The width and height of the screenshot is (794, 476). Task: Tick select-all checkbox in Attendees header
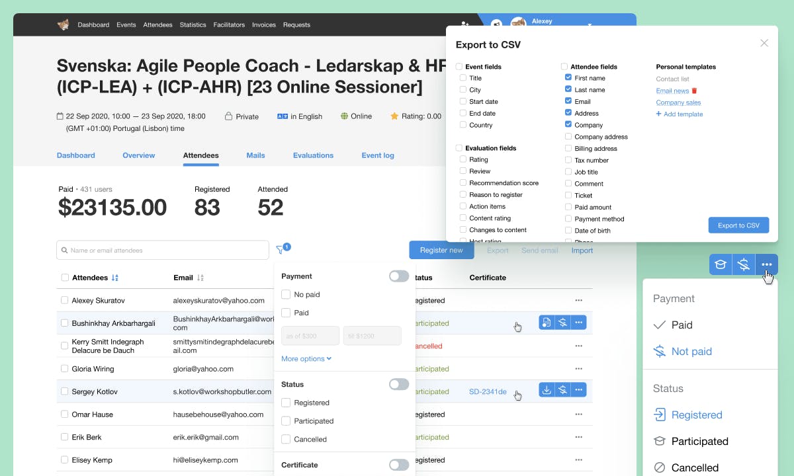pyautogui.click(x=65, y=278)
